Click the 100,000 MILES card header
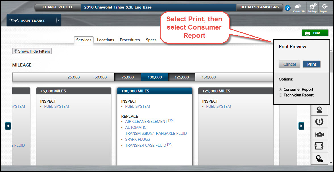 [155, 91]
